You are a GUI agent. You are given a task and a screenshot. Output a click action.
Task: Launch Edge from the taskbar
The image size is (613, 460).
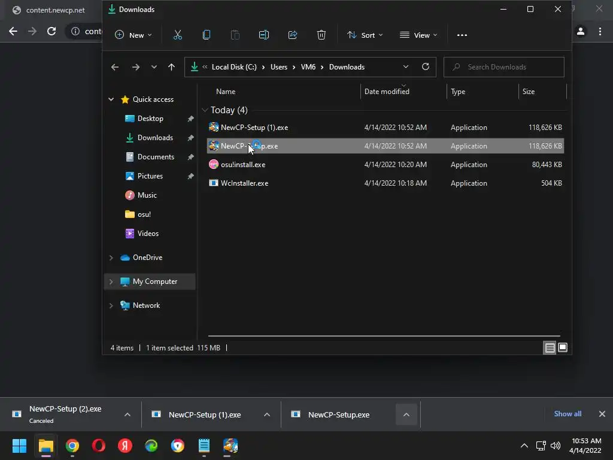[151, 446]
